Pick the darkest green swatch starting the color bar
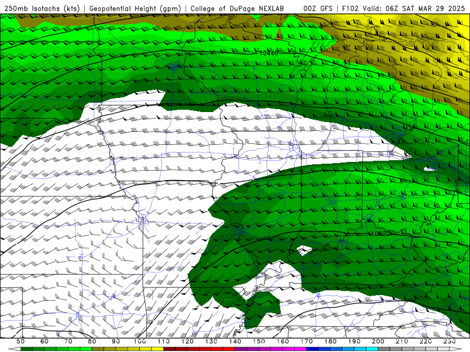 (x=26, y=349)
